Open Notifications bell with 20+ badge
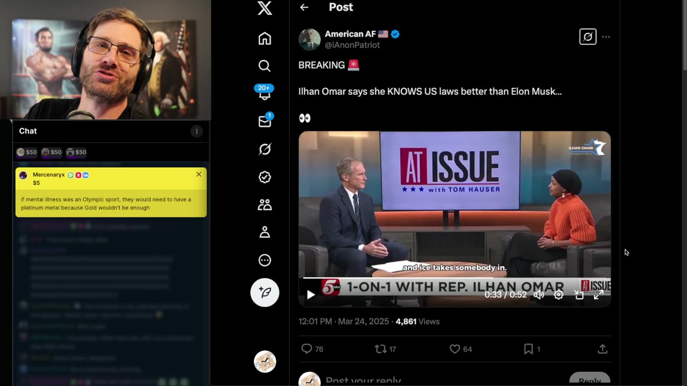687x386 pixels. [x=265, y=92]
